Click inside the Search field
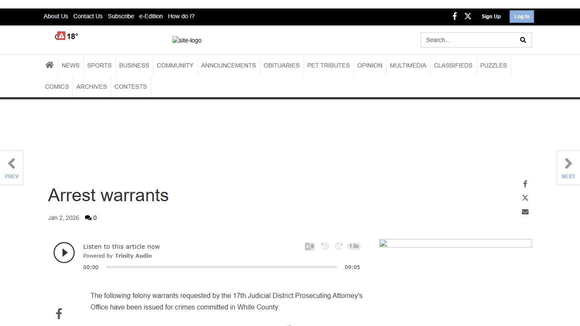 (467, 39)
